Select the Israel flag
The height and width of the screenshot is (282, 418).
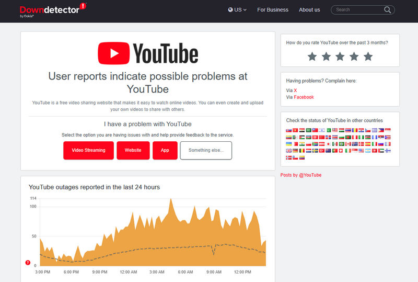[x=322, y=130]
